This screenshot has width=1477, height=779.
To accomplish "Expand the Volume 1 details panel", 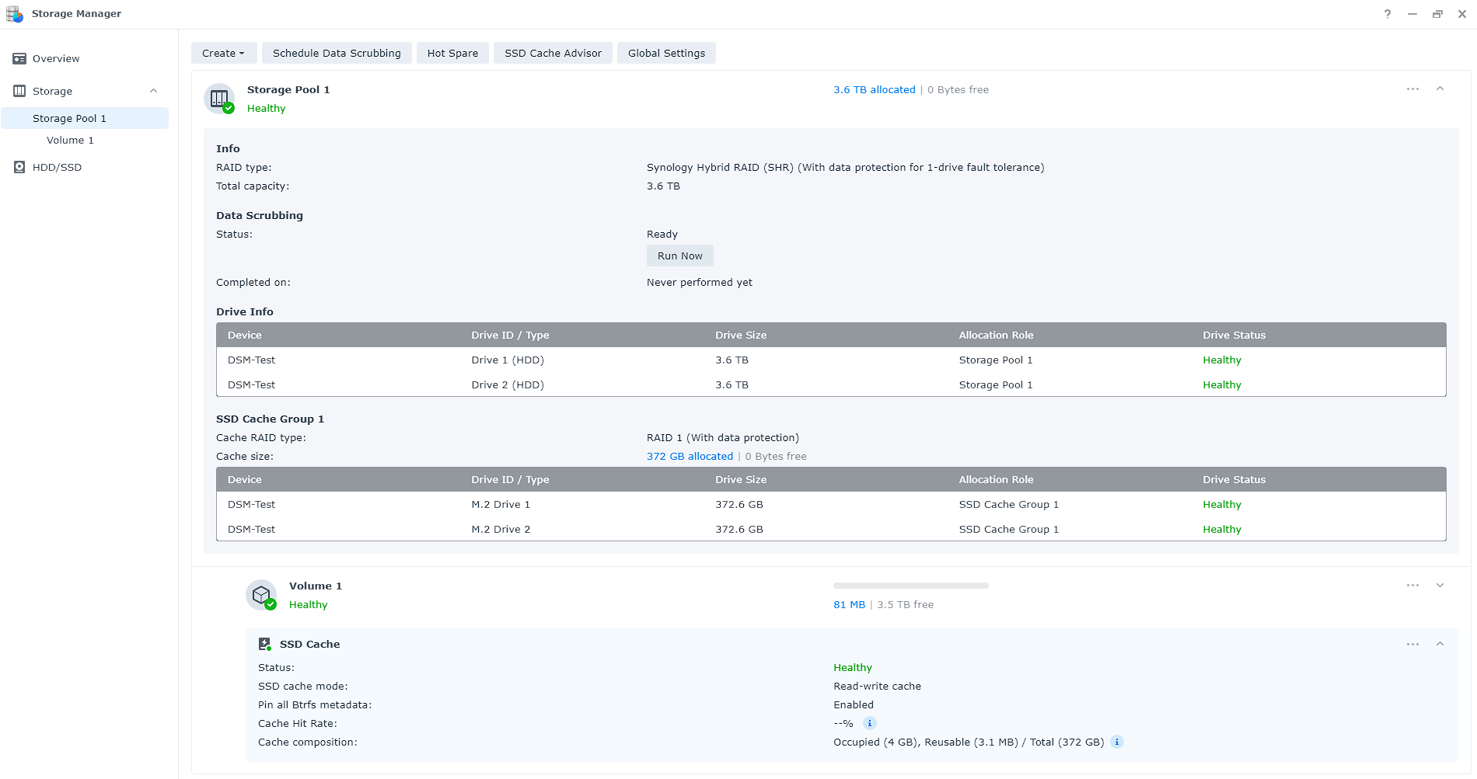I will [x=1440, y=585].
